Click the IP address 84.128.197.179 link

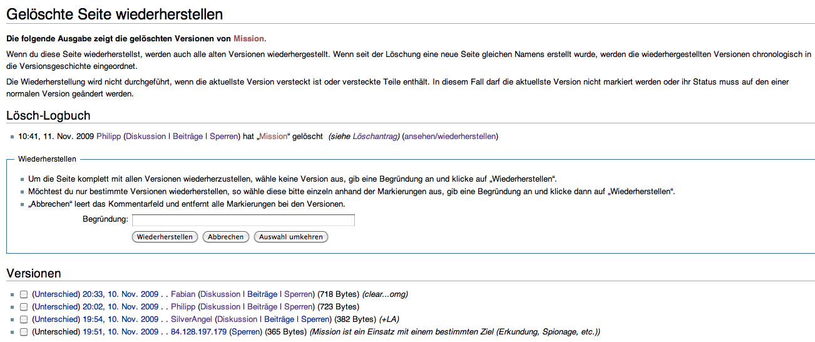pos(198,331)
